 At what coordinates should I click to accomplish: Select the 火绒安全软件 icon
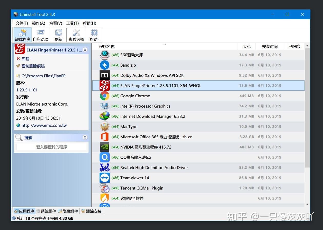tap(104, 198)
